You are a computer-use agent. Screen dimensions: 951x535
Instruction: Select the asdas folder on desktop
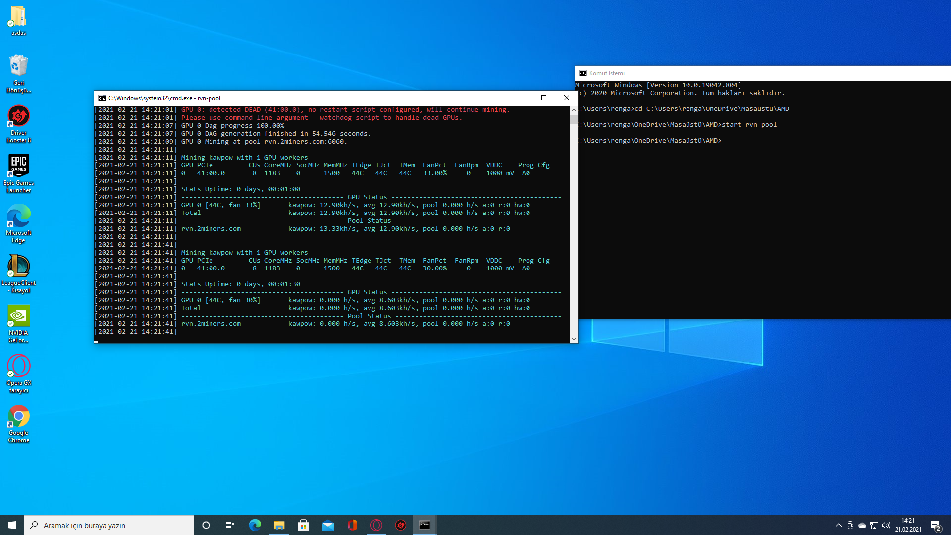[19, 17]
